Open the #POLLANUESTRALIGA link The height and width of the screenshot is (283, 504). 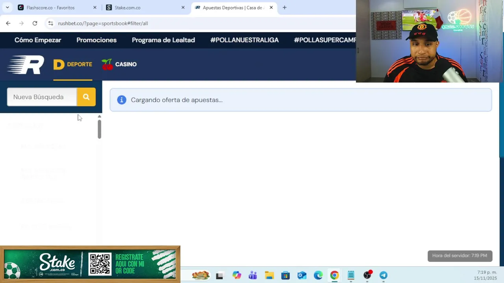(245, 40)
